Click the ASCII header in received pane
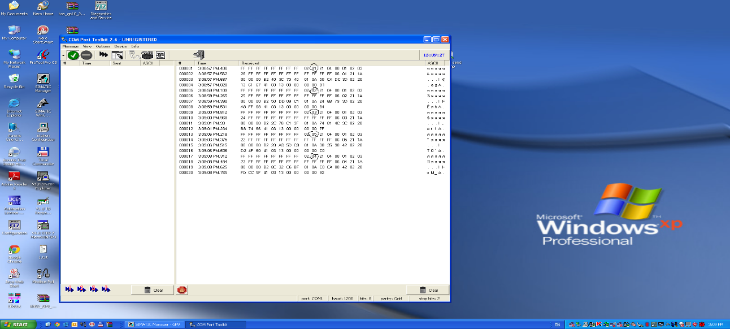This screenshot has width=730, height=329. pyautogui.click(x=435, y=63)
